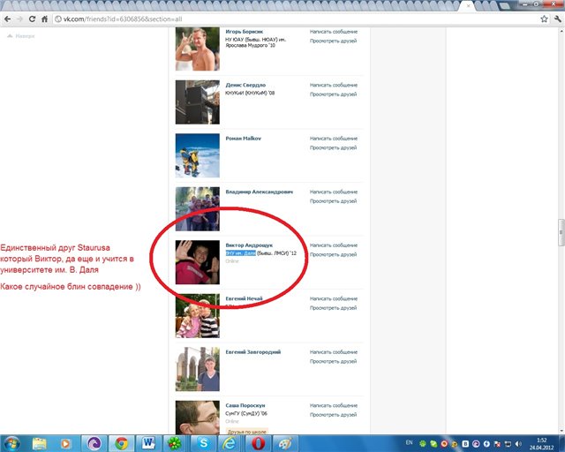
Task: Bookmark this page with the star icon
Action: pyautogui.click(x=544, y=19)
